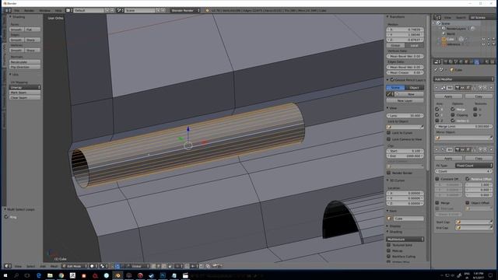
Task: Toggle Relative Offset in Array modifier
Action: [x=468, y=179]
